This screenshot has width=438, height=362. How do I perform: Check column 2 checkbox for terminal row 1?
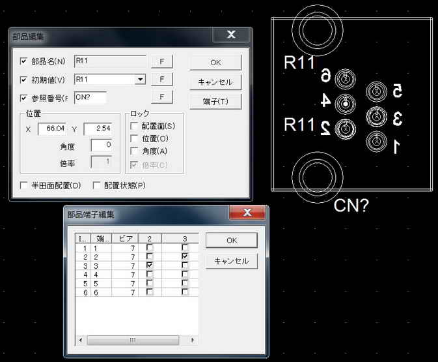(150, 249)
